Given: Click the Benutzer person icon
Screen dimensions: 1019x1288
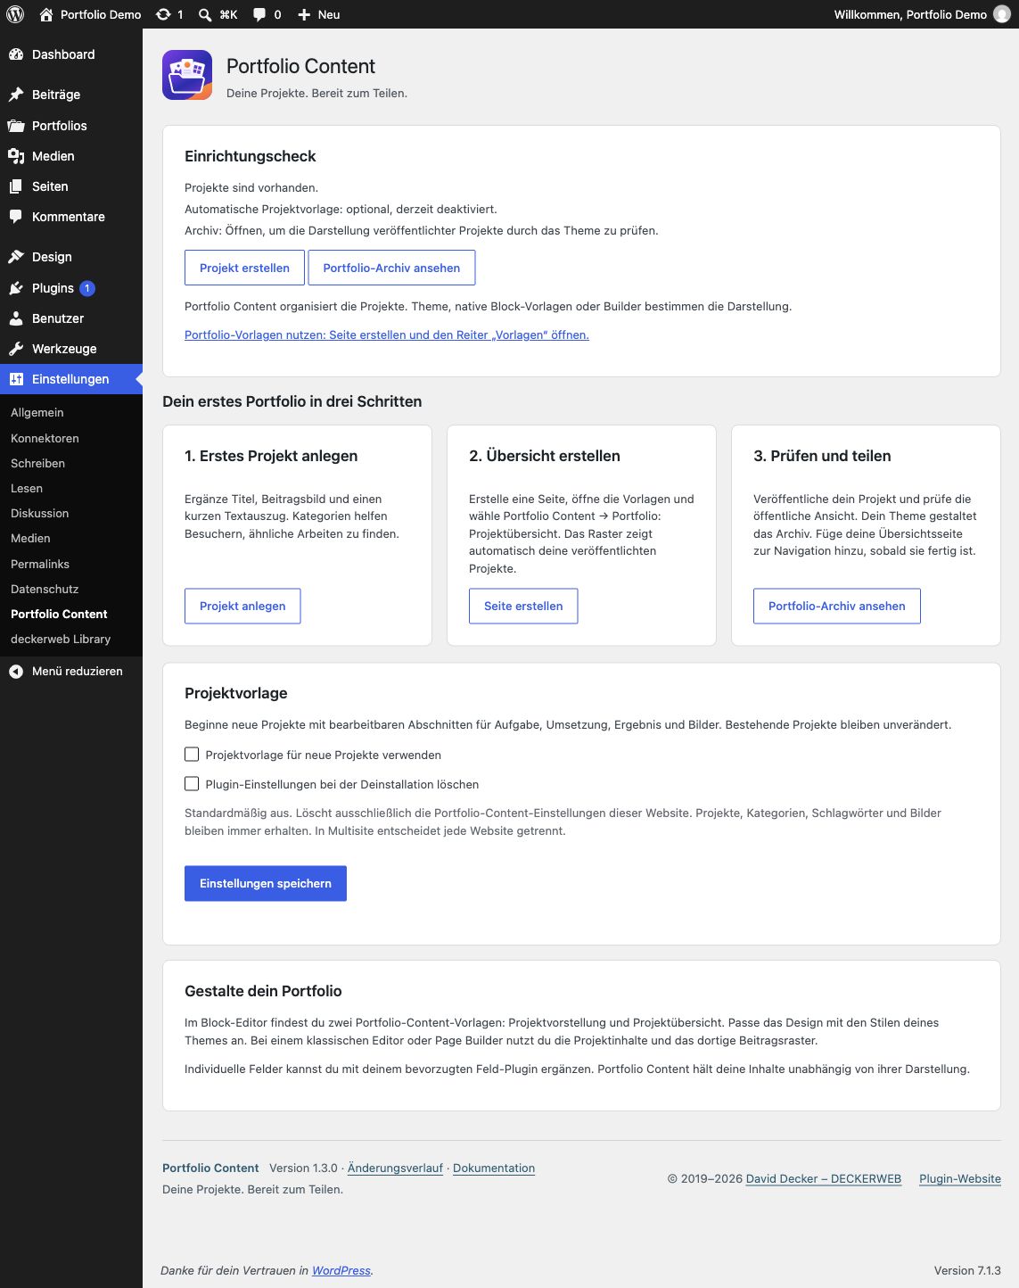Looking at the screenshot, I should pyautogui.click(x=16, y=318).
